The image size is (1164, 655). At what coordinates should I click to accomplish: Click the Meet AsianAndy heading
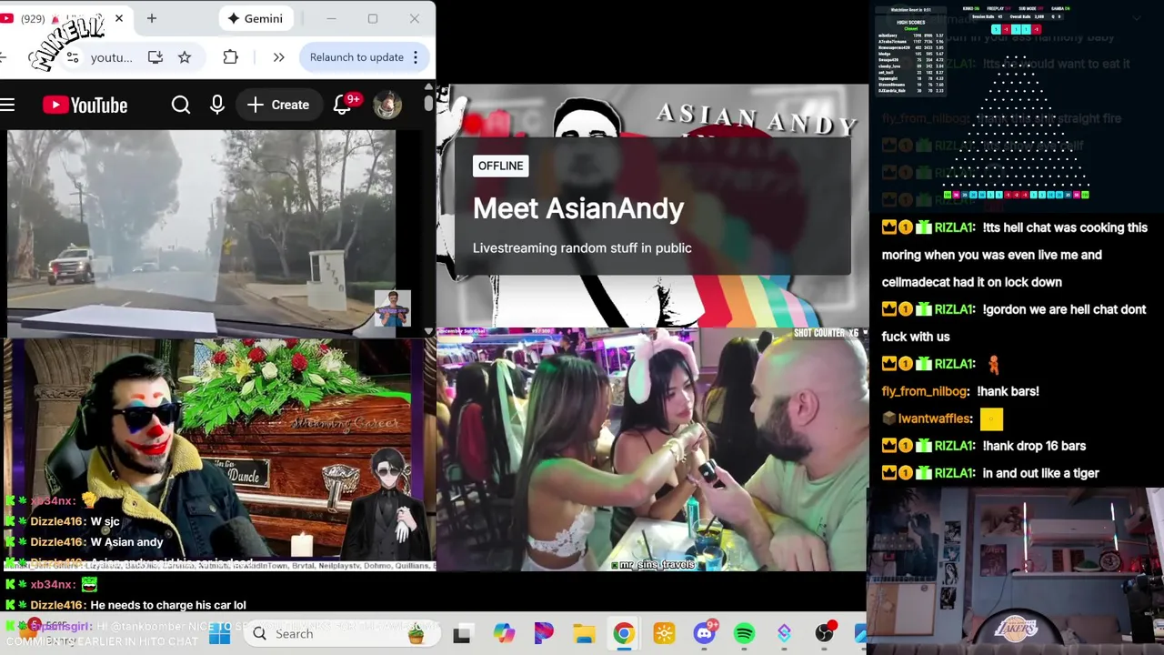578,208
